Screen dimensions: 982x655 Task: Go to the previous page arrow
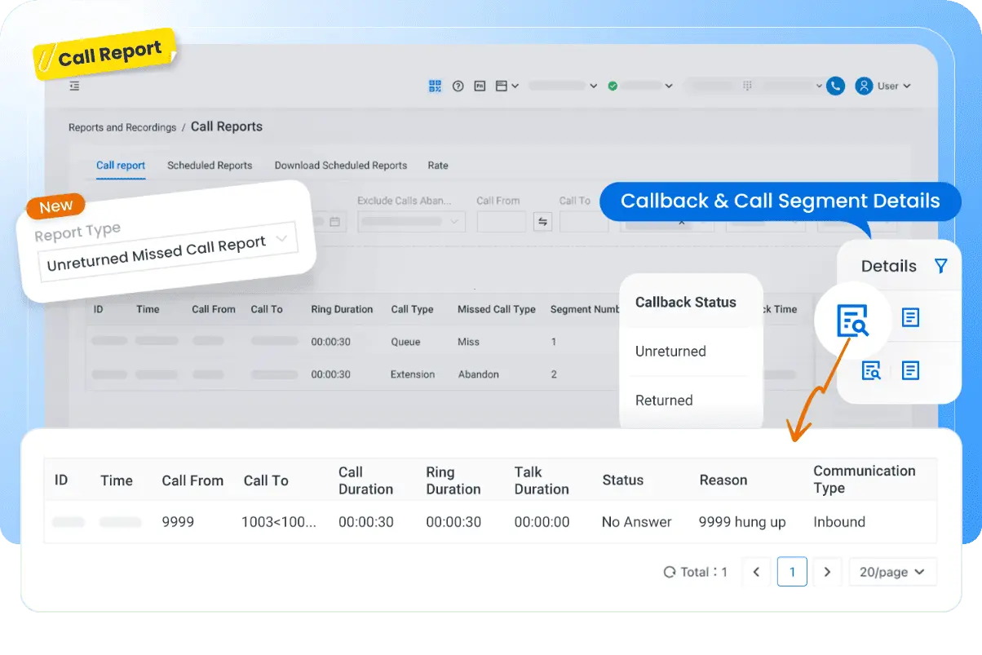click(756, 572)
